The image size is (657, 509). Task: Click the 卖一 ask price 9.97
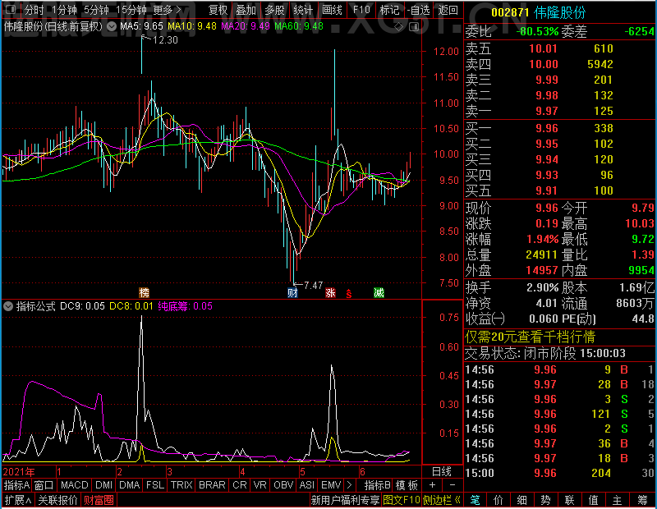(x=547, y=111)
